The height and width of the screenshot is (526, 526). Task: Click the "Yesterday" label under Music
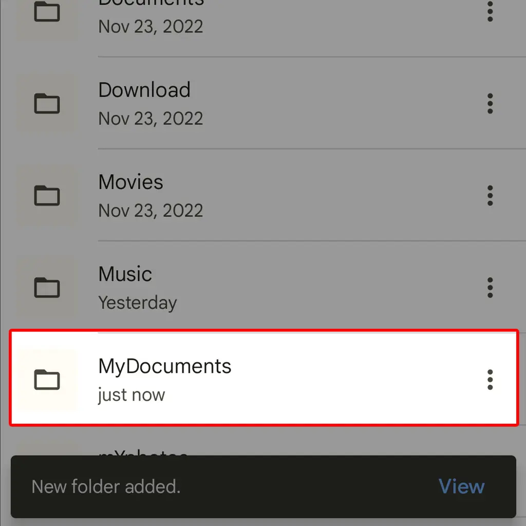click(x=137, y=303)
